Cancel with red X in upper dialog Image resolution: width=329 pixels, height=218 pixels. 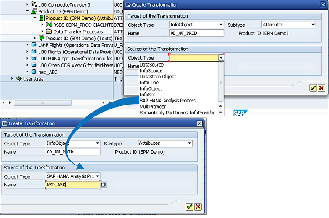point(321,88)
